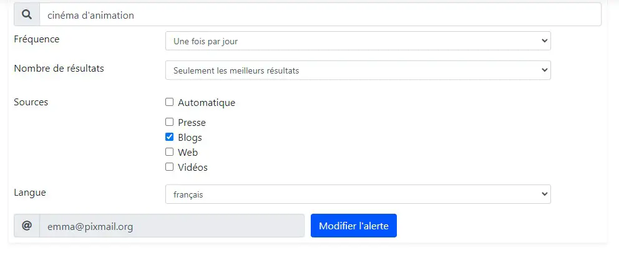
Task: Focus the 'cinéma d'animation' search field
Action: click(320, 15)
